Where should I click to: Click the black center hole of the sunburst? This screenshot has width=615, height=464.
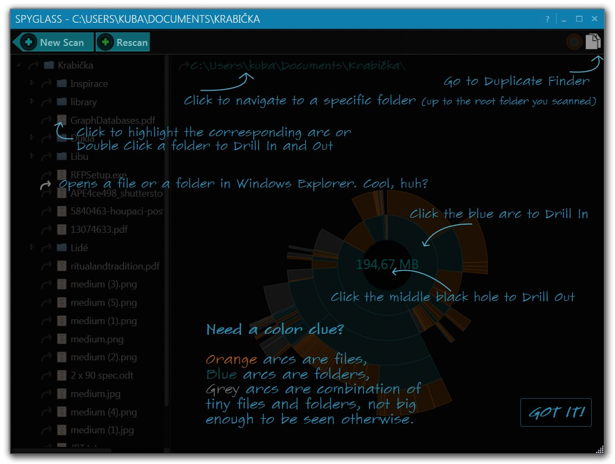click(x=387, y=265)
